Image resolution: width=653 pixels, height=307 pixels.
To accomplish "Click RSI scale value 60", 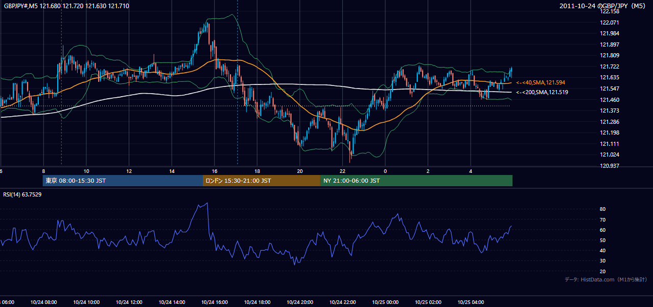I will pyautogui.click(x=602, y=230).
